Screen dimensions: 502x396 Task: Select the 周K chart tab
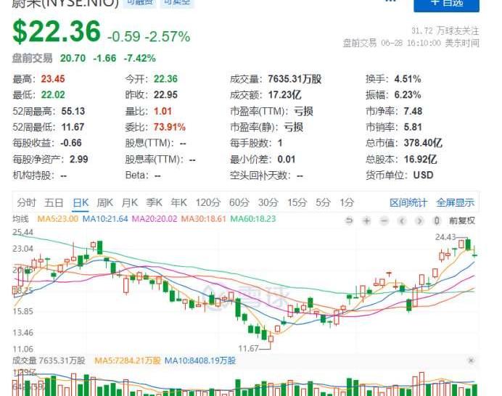tap(105, 202)
